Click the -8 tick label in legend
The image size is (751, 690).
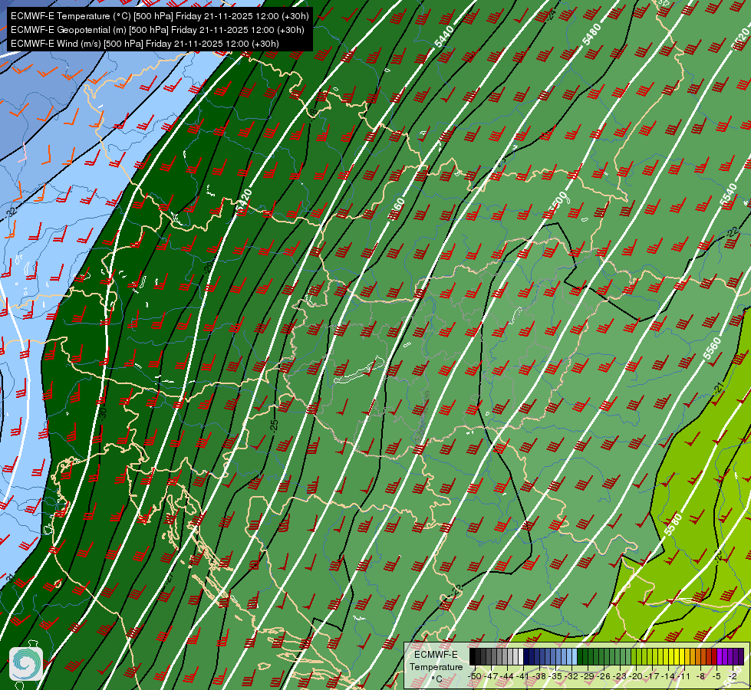[x=700, y=677]
